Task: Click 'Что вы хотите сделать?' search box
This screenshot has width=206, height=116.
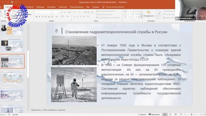Action: (x=114, y=7)
